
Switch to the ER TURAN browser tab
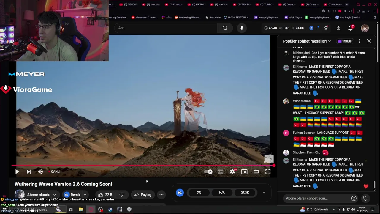(197, 4)
